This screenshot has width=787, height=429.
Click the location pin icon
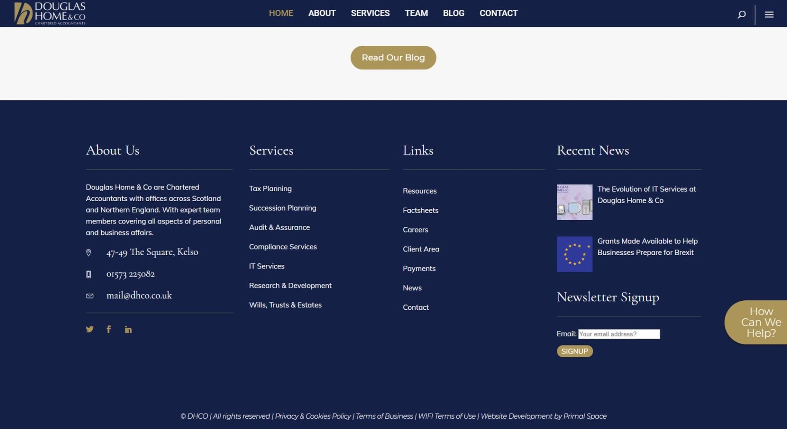pyautogui.click(x=88, y=253)
